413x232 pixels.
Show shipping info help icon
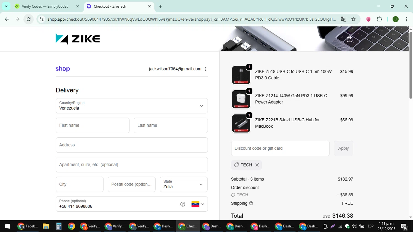[251, 203]
